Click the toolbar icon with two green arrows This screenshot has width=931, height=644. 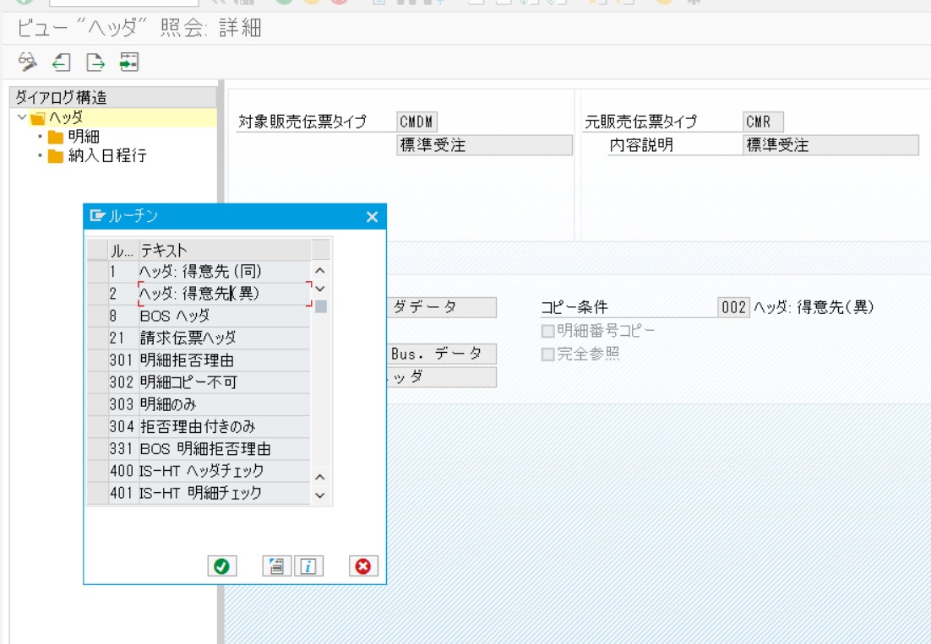click(x=128, y=62)
